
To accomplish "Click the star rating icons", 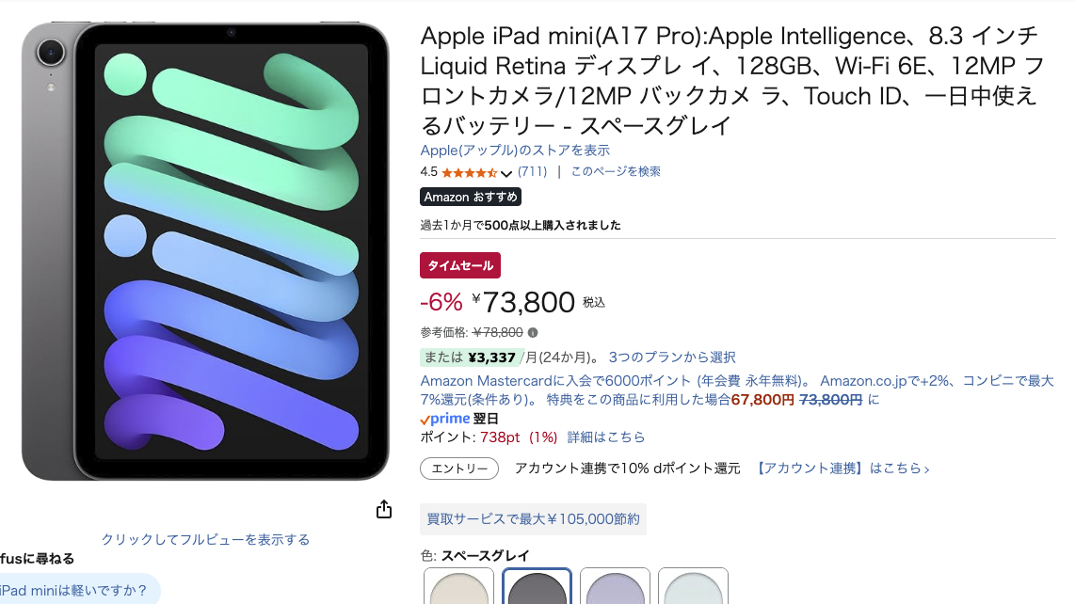I will [469, 172].
